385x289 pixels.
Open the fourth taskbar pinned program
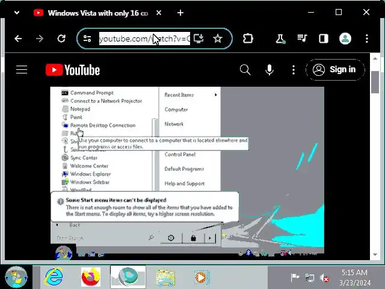click(x=165, y=278)
